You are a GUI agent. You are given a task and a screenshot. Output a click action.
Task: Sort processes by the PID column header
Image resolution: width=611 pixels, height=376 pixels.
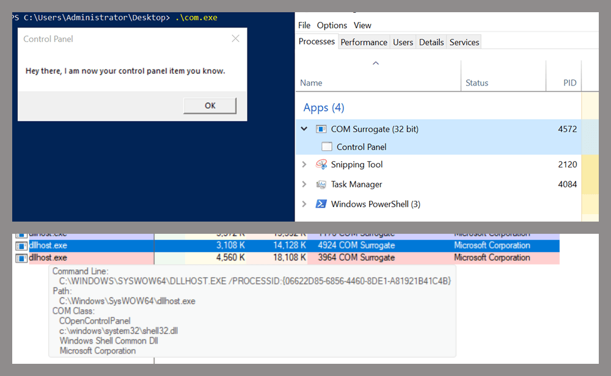[569, 83]
